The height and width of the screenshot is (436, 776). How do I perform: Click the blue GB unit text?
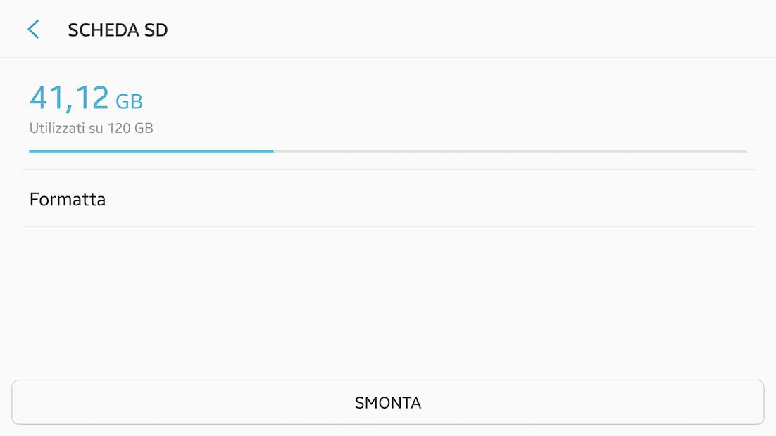click(x=130, y=102)
